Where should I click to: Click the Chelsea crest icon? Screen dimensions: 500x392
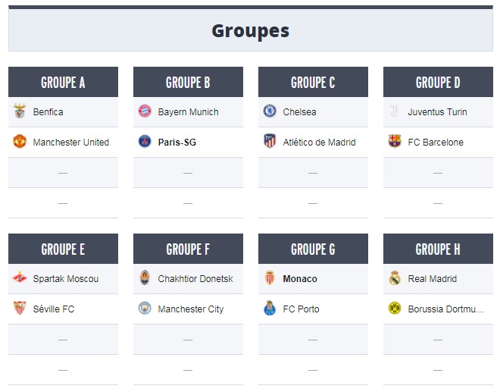(270, 111)
